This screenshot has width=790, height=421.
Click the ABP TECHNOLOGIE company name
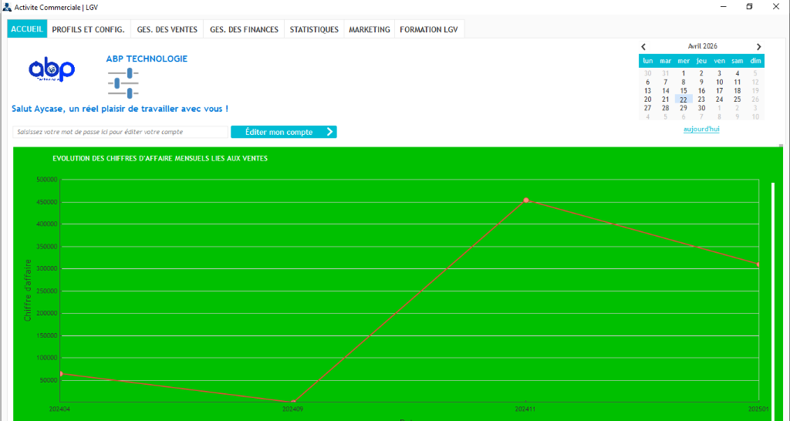tap(147, 59)
